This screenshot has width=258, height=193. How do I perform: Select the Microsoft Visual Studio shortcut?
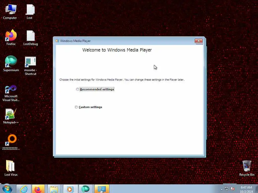coord(11,93)
